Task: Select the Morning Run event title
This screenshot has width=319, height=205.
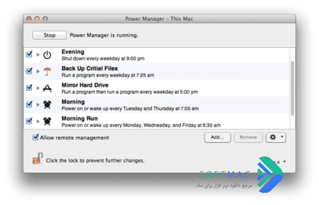Action: tap(80, 118)
